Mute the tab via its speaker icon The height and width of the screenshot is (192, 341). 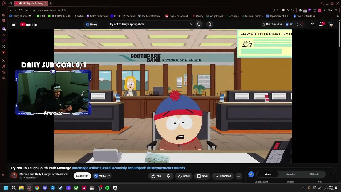click(20, 3)
